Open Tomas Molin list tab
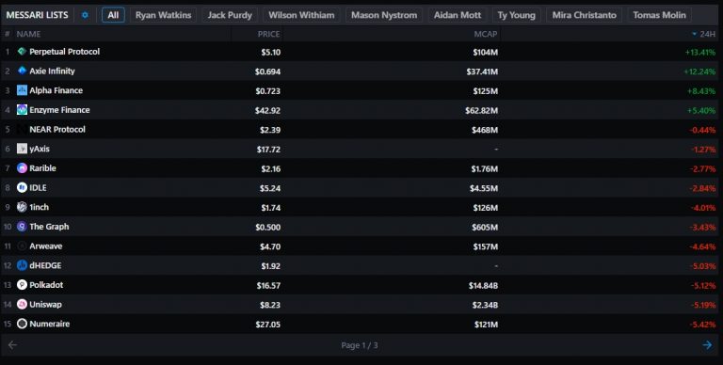The image size is (723, 365). (x=659, y=15)
